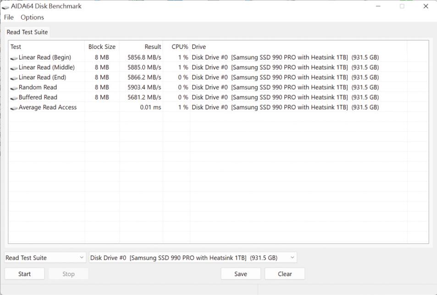Click the disk icon beside Random Read
This screenshot has height=295, width=437.
[x=14, y=88]
